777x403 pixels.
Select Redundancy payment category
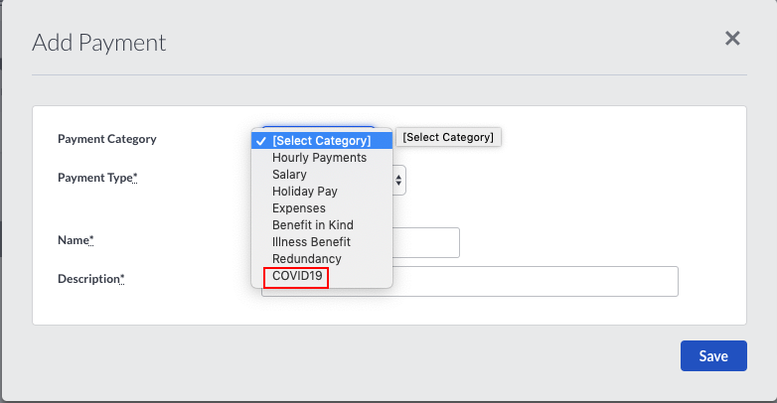(306, 259)
